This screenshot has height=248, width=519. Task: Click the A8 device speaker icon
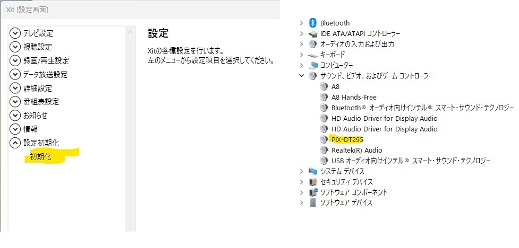(x=324, y=86)
